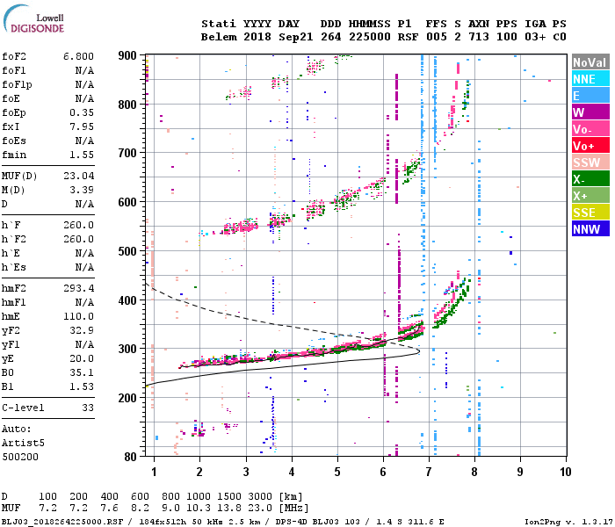Image resolution: width=615 pixels, height=527 pixels.
Task: Click the station name Belem
Action: pos(219,37)
